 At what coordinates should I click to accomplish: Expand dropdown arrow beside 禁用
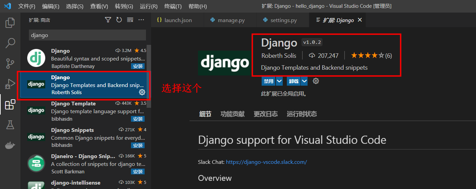(x=279, y=81)
